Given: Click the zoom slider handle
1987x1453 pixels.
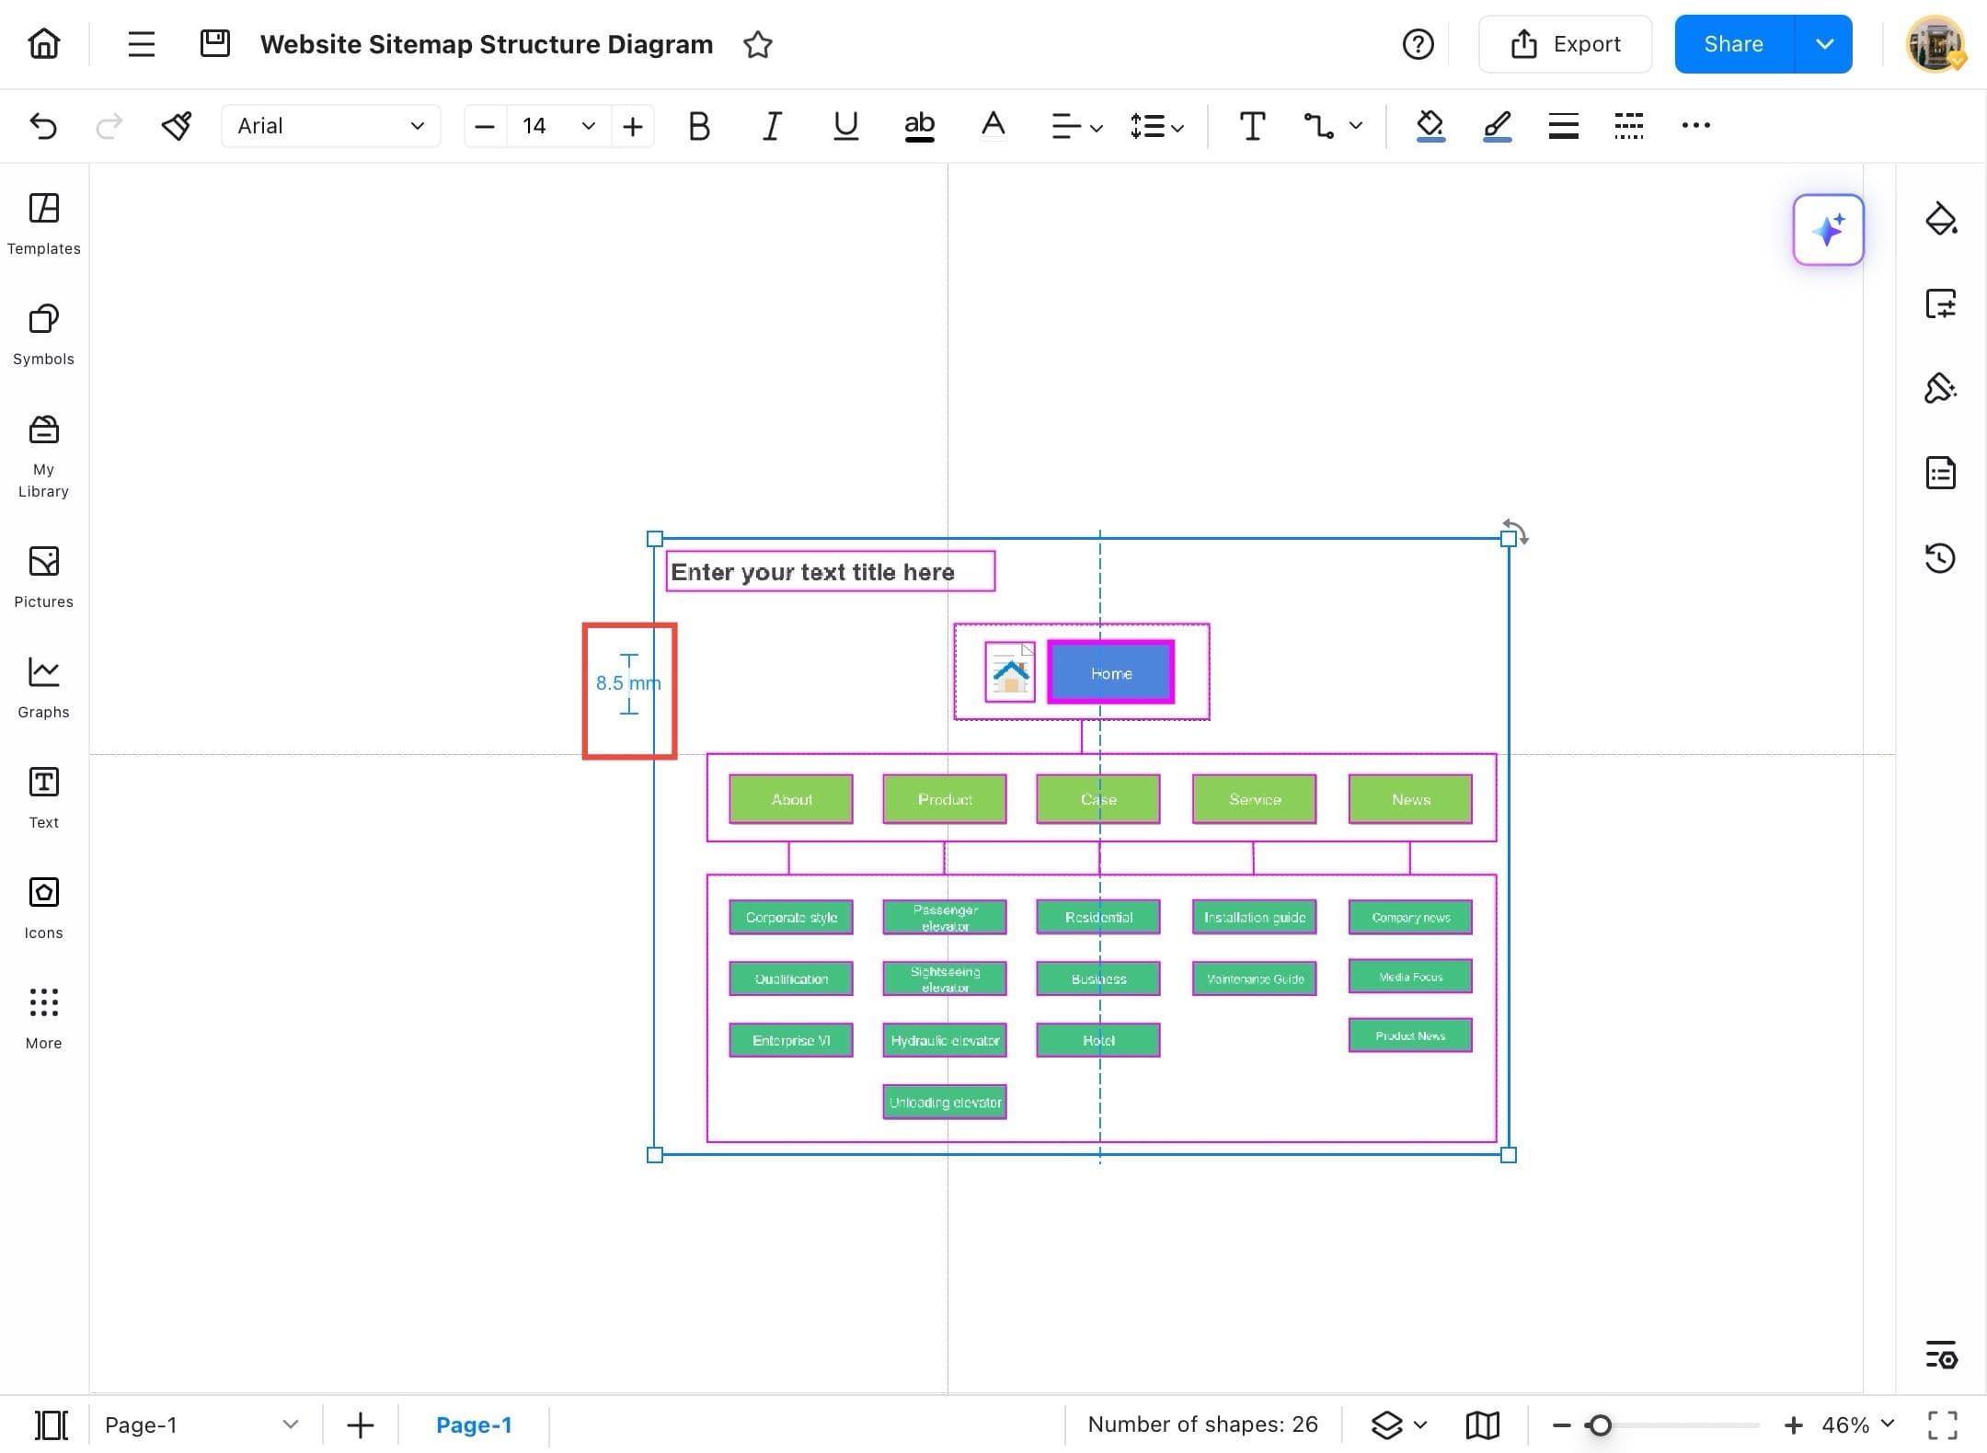Looking at the screenshot, I should click(1600, 1425).
